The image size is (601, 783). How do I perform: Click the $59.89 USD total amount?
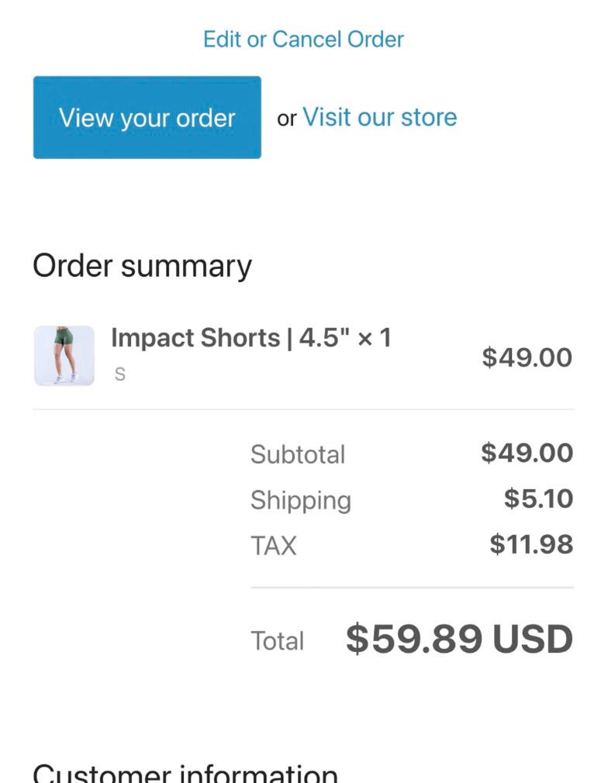click(x=459, y=639)
